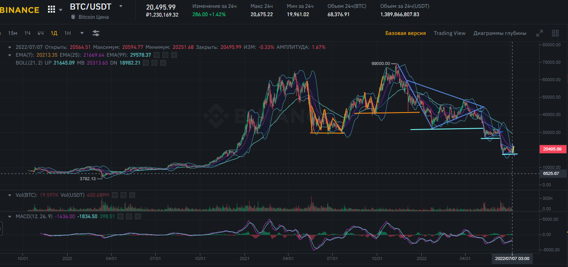
Task: Click the 80000.00 price axis label
Action: (550, 45)
